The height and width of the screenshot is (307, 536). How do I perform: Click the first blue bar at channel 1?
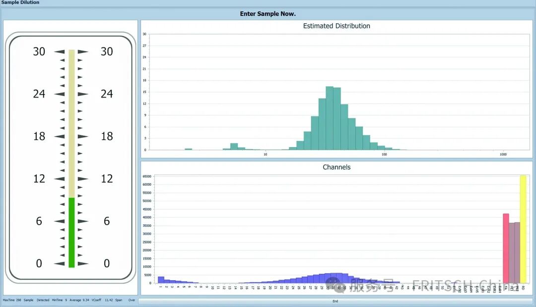pos(161,280)
